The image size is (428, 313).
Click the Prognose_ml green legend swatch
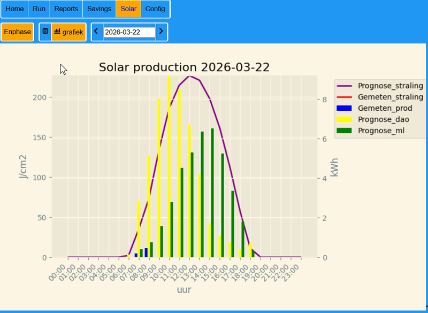pyautogui.click(x=345, y=131)
